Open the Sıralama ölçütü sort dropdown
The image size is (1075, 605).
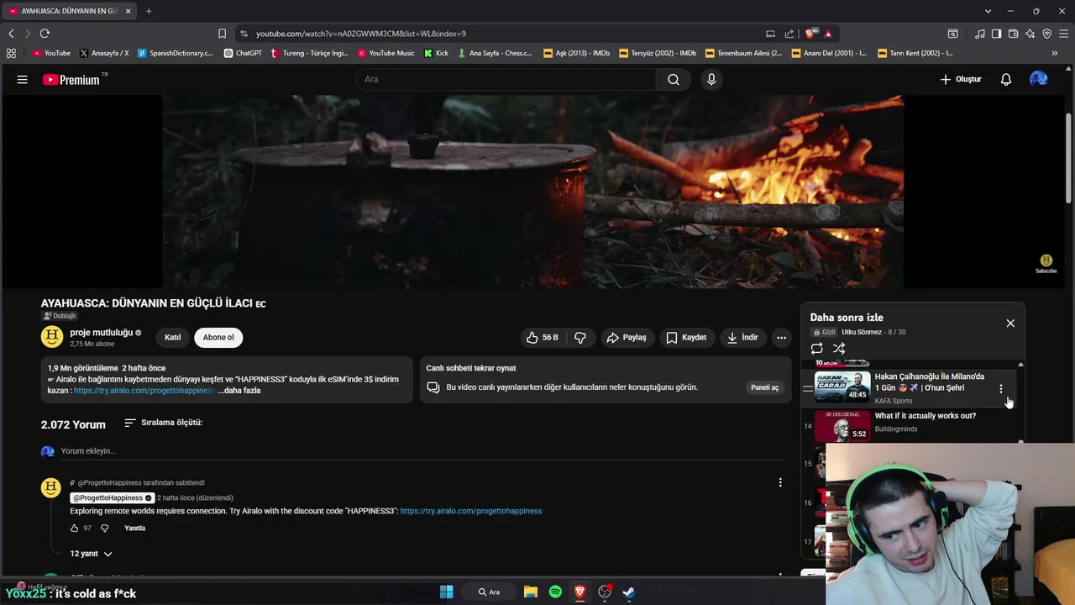click(x=163, y=423)
